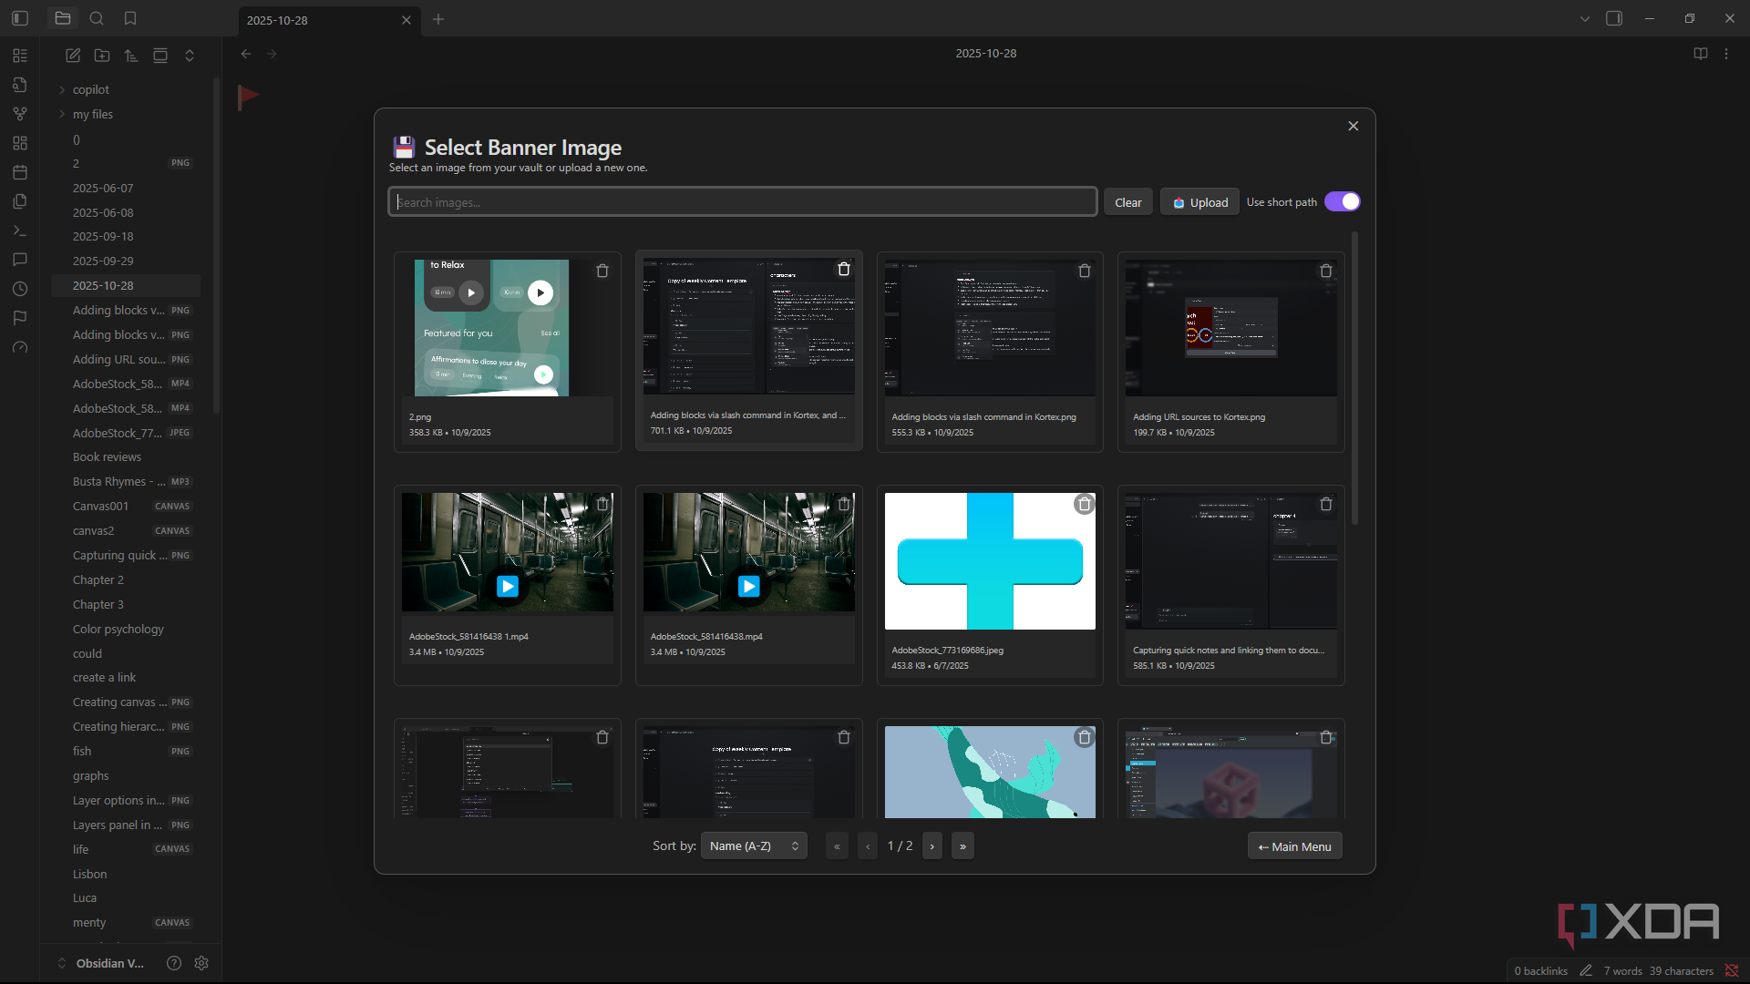Open today's daily note ribbon icon
Screen dimensions: 1750x984
[x=20, y=172]
